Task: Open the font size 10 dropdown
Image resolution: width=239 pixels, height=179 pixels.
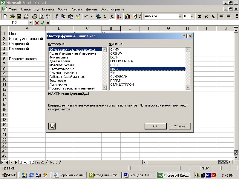Action: [x=192, y=16]
